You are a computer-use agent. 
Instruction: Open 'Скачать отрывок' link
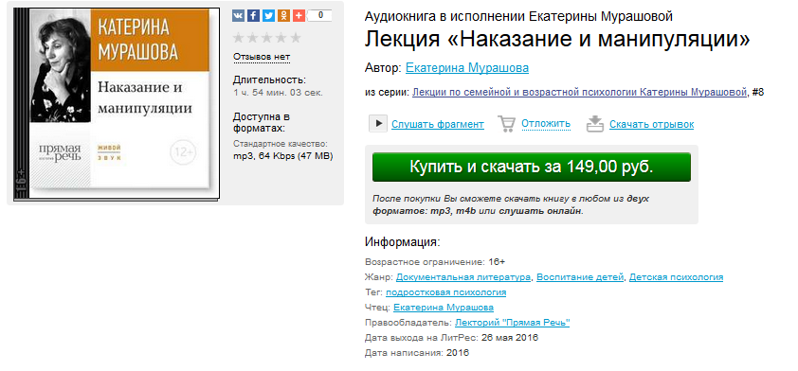tap(651, 124)
